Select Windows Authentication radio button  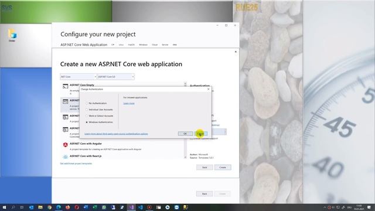coord(87,122)
